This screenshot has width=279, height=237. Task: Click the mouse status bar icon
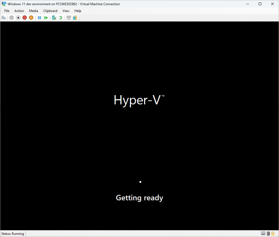click(268, 233)
